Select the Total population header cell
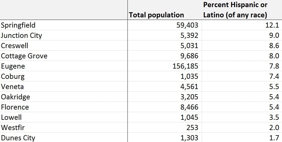 coord(164,10)
